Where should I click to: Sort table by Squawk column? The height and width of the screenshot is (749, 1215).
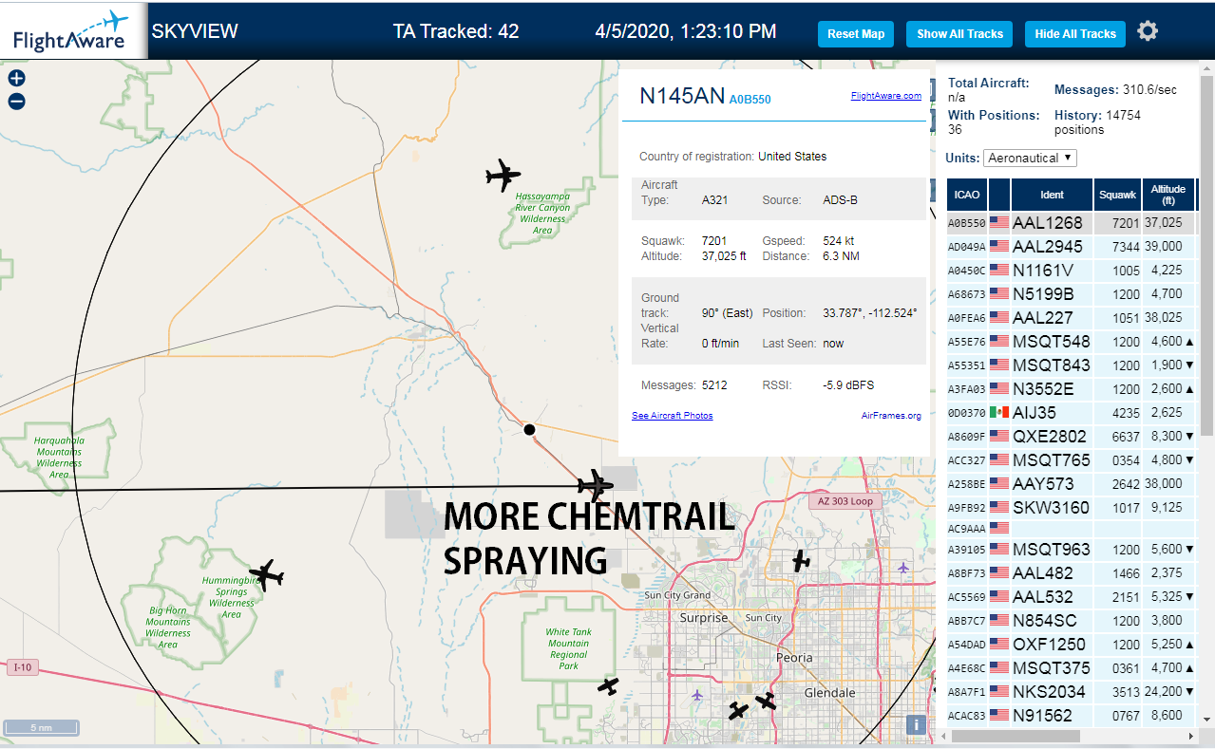(1117, 195)
